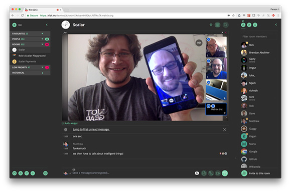Select third video thumbnail showing desk
This screenshot has height=192, width=291.
pyautogui.click(x=216, y=90)
